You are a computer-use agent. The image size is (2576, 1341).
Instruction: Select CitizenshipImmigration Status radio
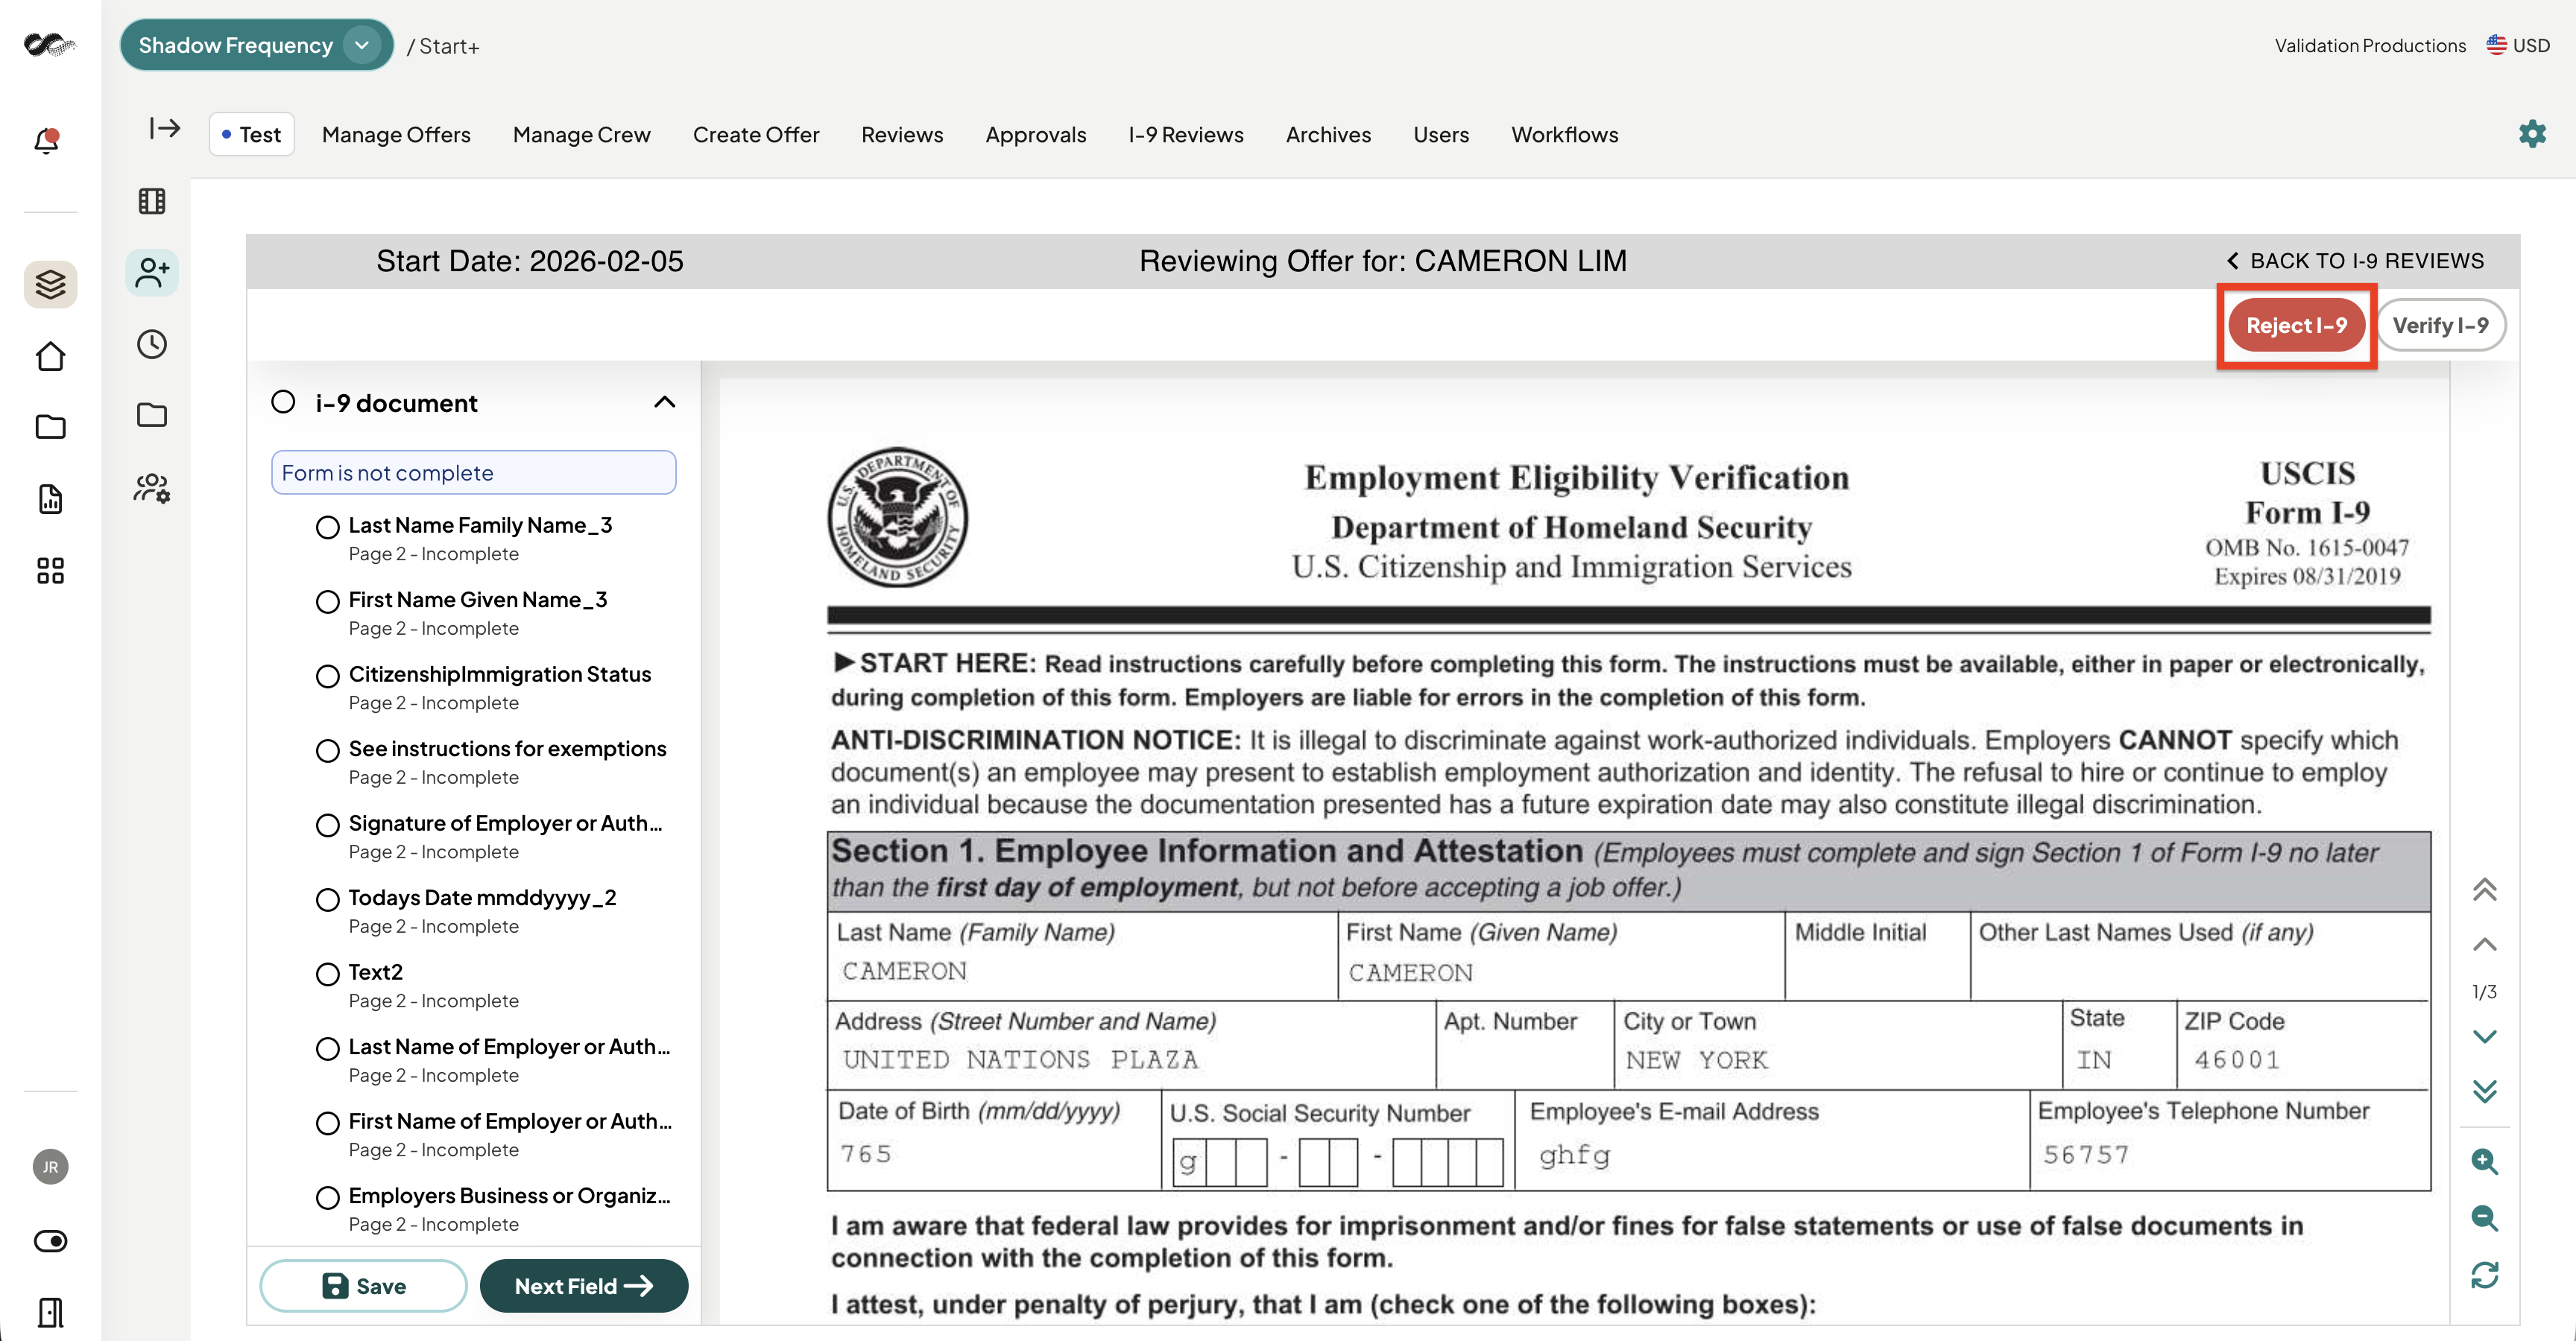[x=327, y=676]
